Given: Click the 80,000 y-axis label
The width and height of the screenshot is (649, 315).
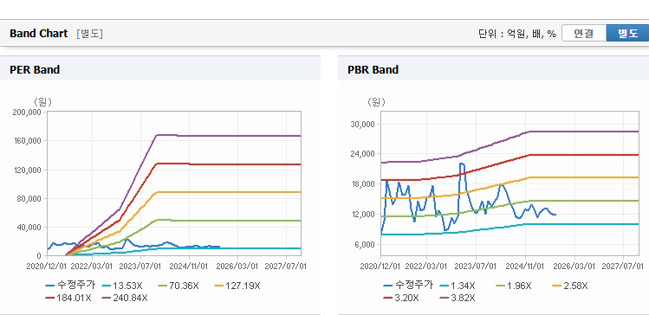Looking at the screenshot, I should [x=29, y=198].
